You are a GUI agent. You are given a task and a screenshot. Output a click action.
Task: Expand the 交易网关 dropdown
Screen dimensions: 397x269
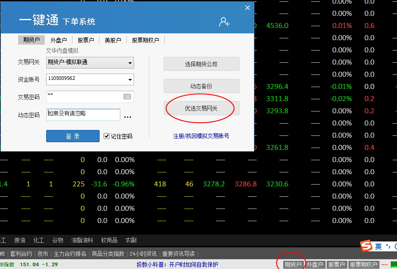coord(130,63)
